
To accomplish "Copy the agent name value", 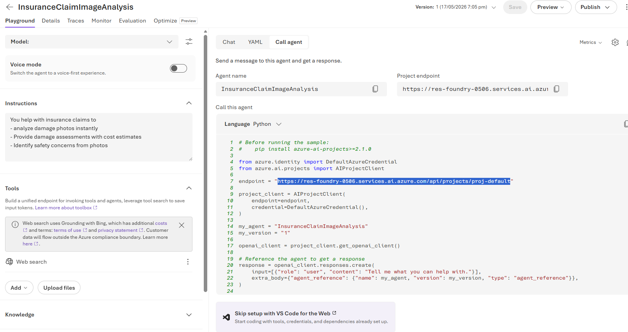I will (375, 89).
